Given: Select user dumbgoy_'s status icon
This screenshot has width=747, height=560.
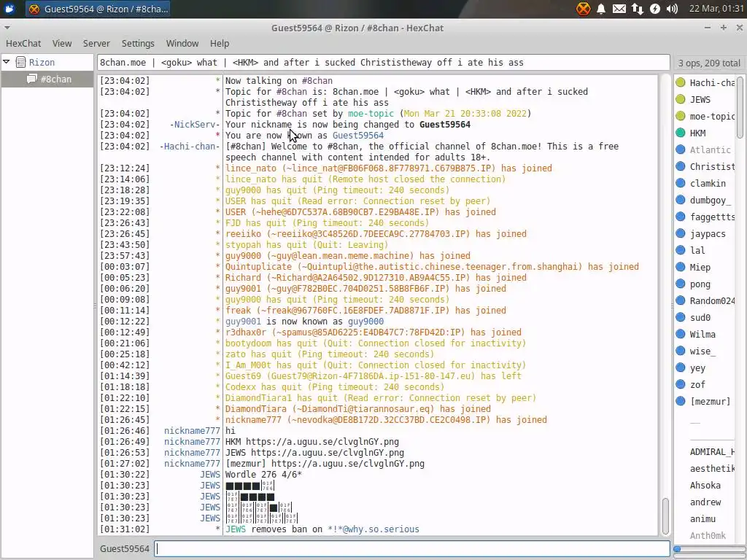Looking at the screenshot, I should click(x=681, y=200).
